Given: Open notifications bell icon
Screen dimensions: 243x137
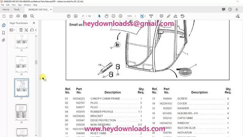Looking at the screenshot, I should (237, 10).
